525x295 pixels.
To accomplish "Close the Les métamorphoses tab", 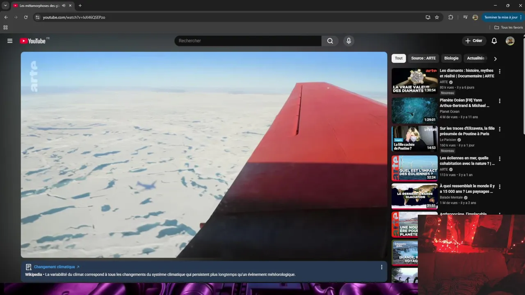I will (71, 6).
